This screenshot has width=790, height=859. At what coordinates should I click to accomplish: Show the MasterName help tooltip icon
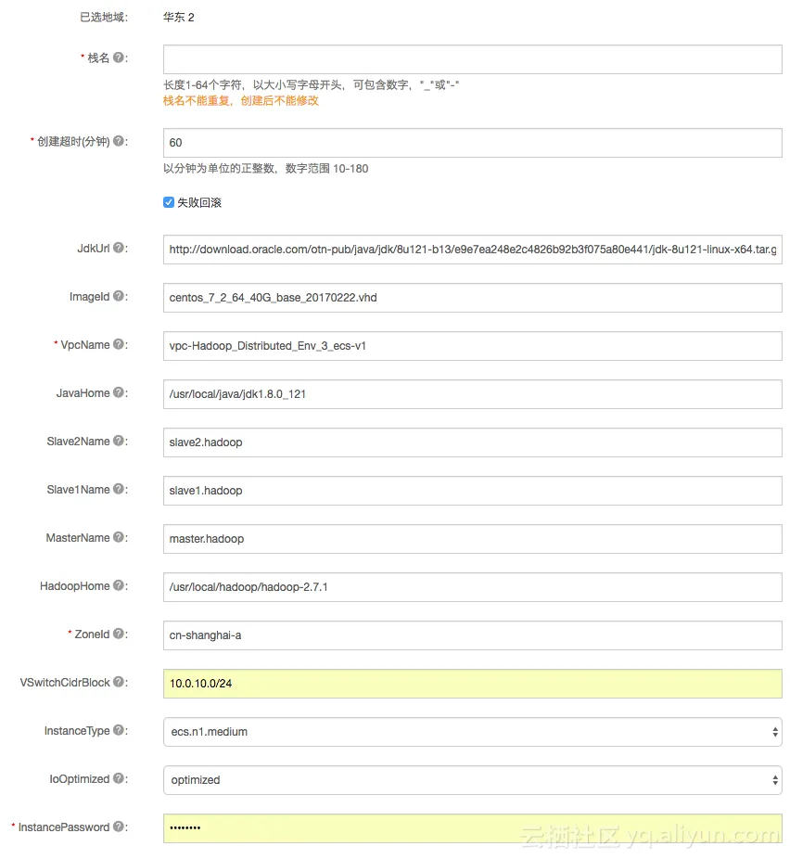click(119, 537)
